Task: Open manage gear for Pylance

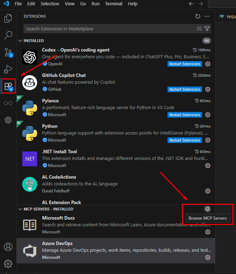Action: click(208, 115)
